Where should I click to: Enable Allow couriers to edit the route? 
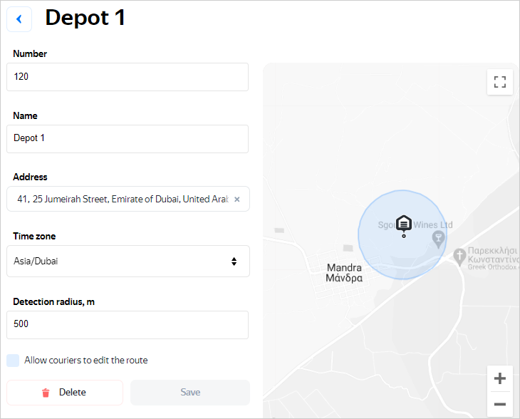point(14,361)
